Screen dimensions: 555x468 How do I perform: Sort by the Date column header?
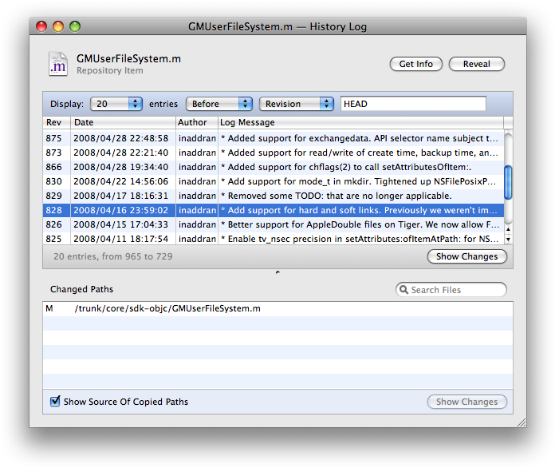pyautogui.click(x=123, y=122)
